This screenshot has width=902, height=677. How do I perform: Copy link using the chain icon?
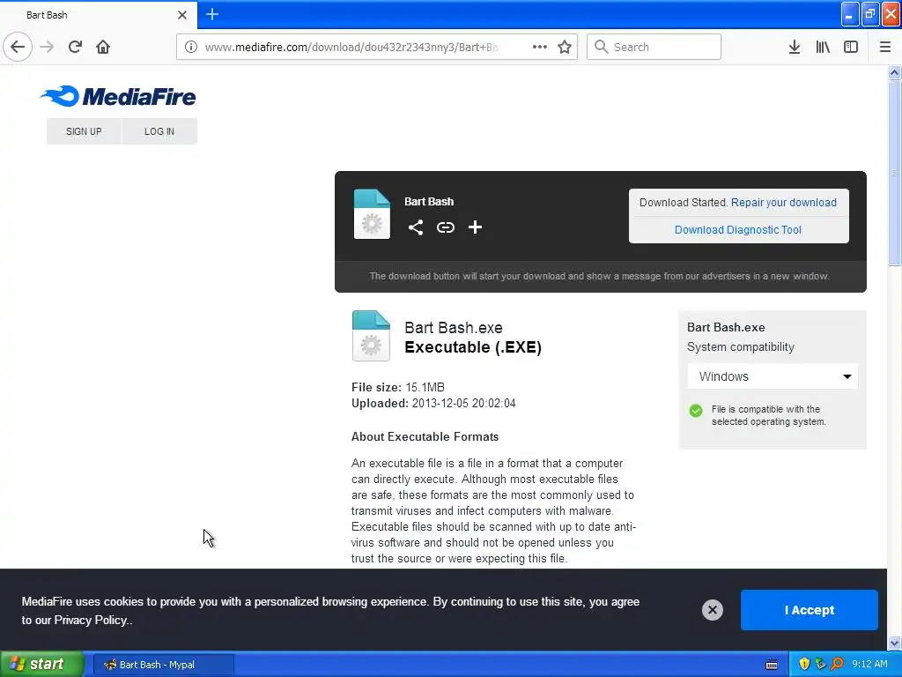click(x=445, y=227)
